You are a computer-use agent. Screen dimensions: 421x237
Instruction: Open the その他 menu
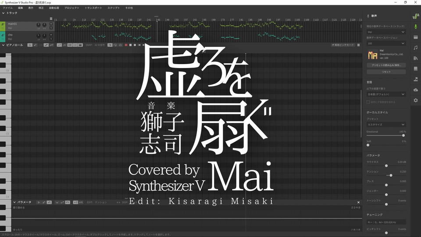pos(129,8)
